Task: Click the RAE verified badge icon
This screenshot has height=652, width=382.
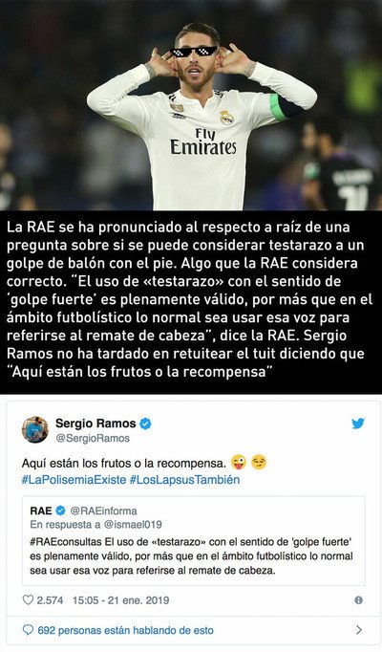Action: 60,511
